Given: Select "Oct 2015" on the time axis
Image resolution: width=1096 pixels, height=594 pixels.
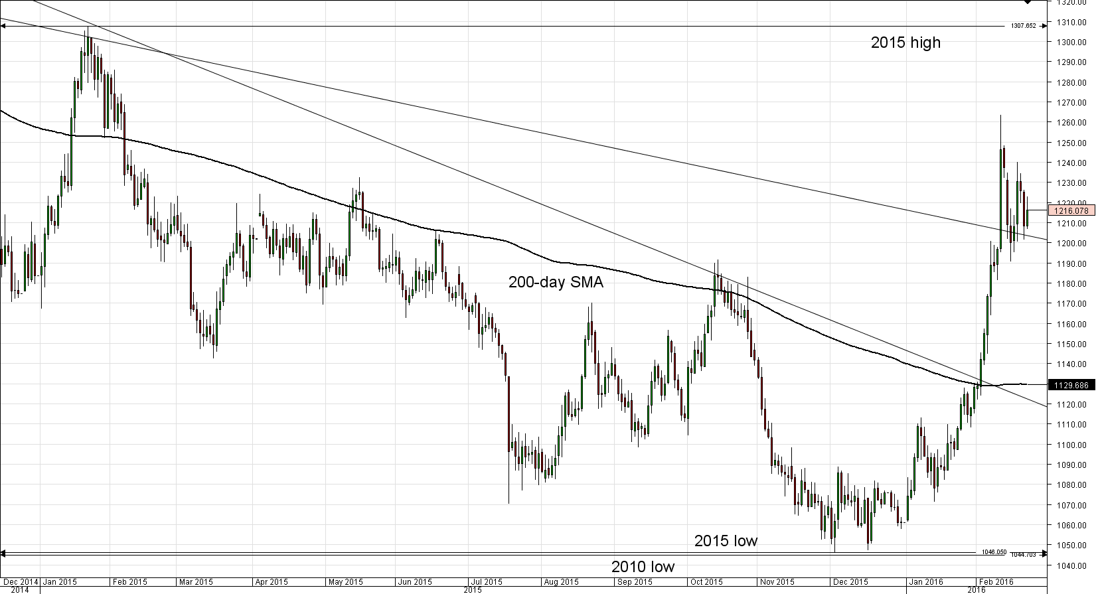Looking at the screenshot, I should point(706,582).
